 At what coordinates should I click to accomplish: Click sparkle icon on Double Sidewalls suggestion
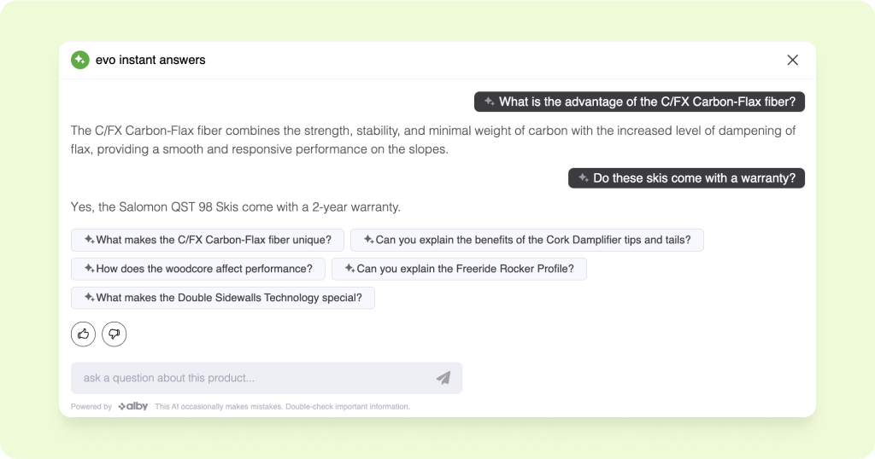pyautogui.click(x=89, y=298)
